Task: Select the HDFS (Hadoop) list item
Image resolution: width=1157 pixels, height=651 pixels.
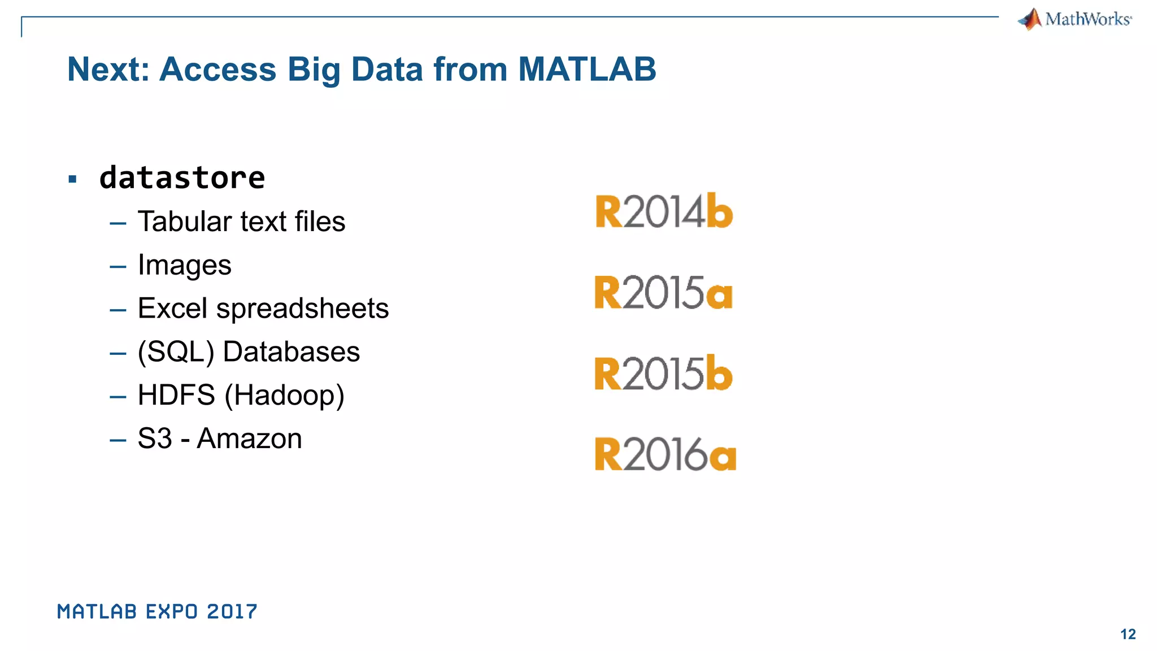Action: coord(241,395)
